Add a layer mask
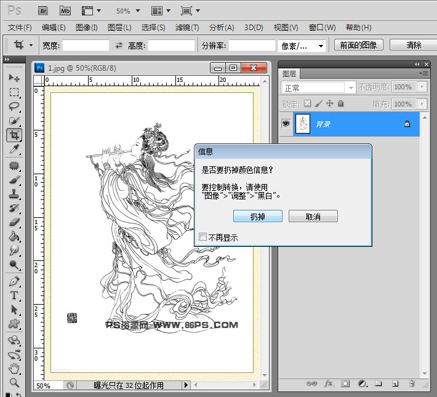The height and width of the screenshot is (397, 437). click(x=345, y=383)
